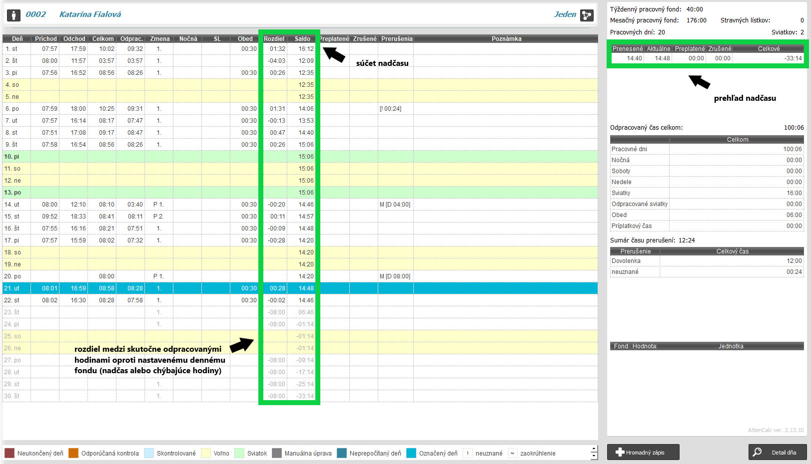Click the Príchod column header
This screenshot has height=464, width=811.
(45, 38)
